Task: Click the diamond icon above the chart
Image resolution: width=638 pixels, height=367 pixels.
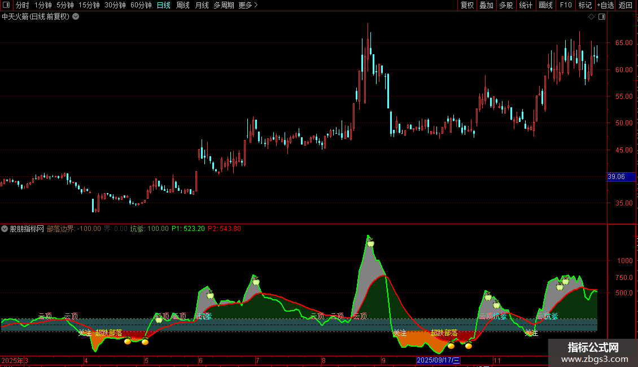Action: [591, 17]
